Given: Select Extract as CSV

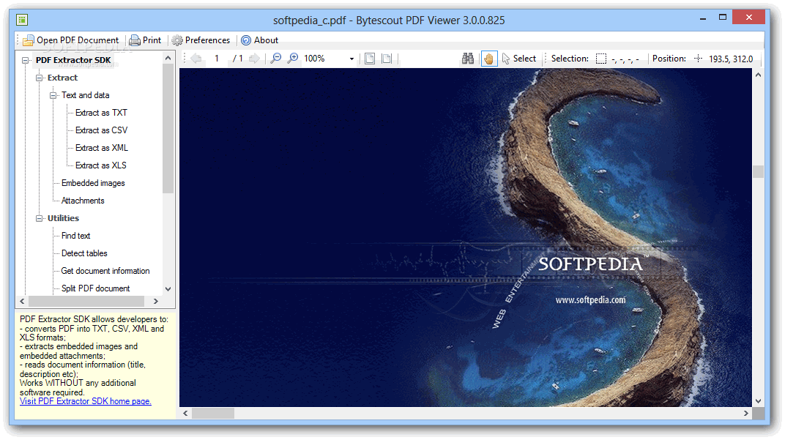Looking at the screenshot, I should [101, 130].
